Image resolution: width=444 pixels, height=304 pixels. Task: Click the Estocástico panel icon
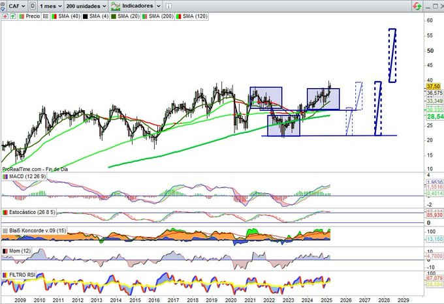(x=5, y=212)
